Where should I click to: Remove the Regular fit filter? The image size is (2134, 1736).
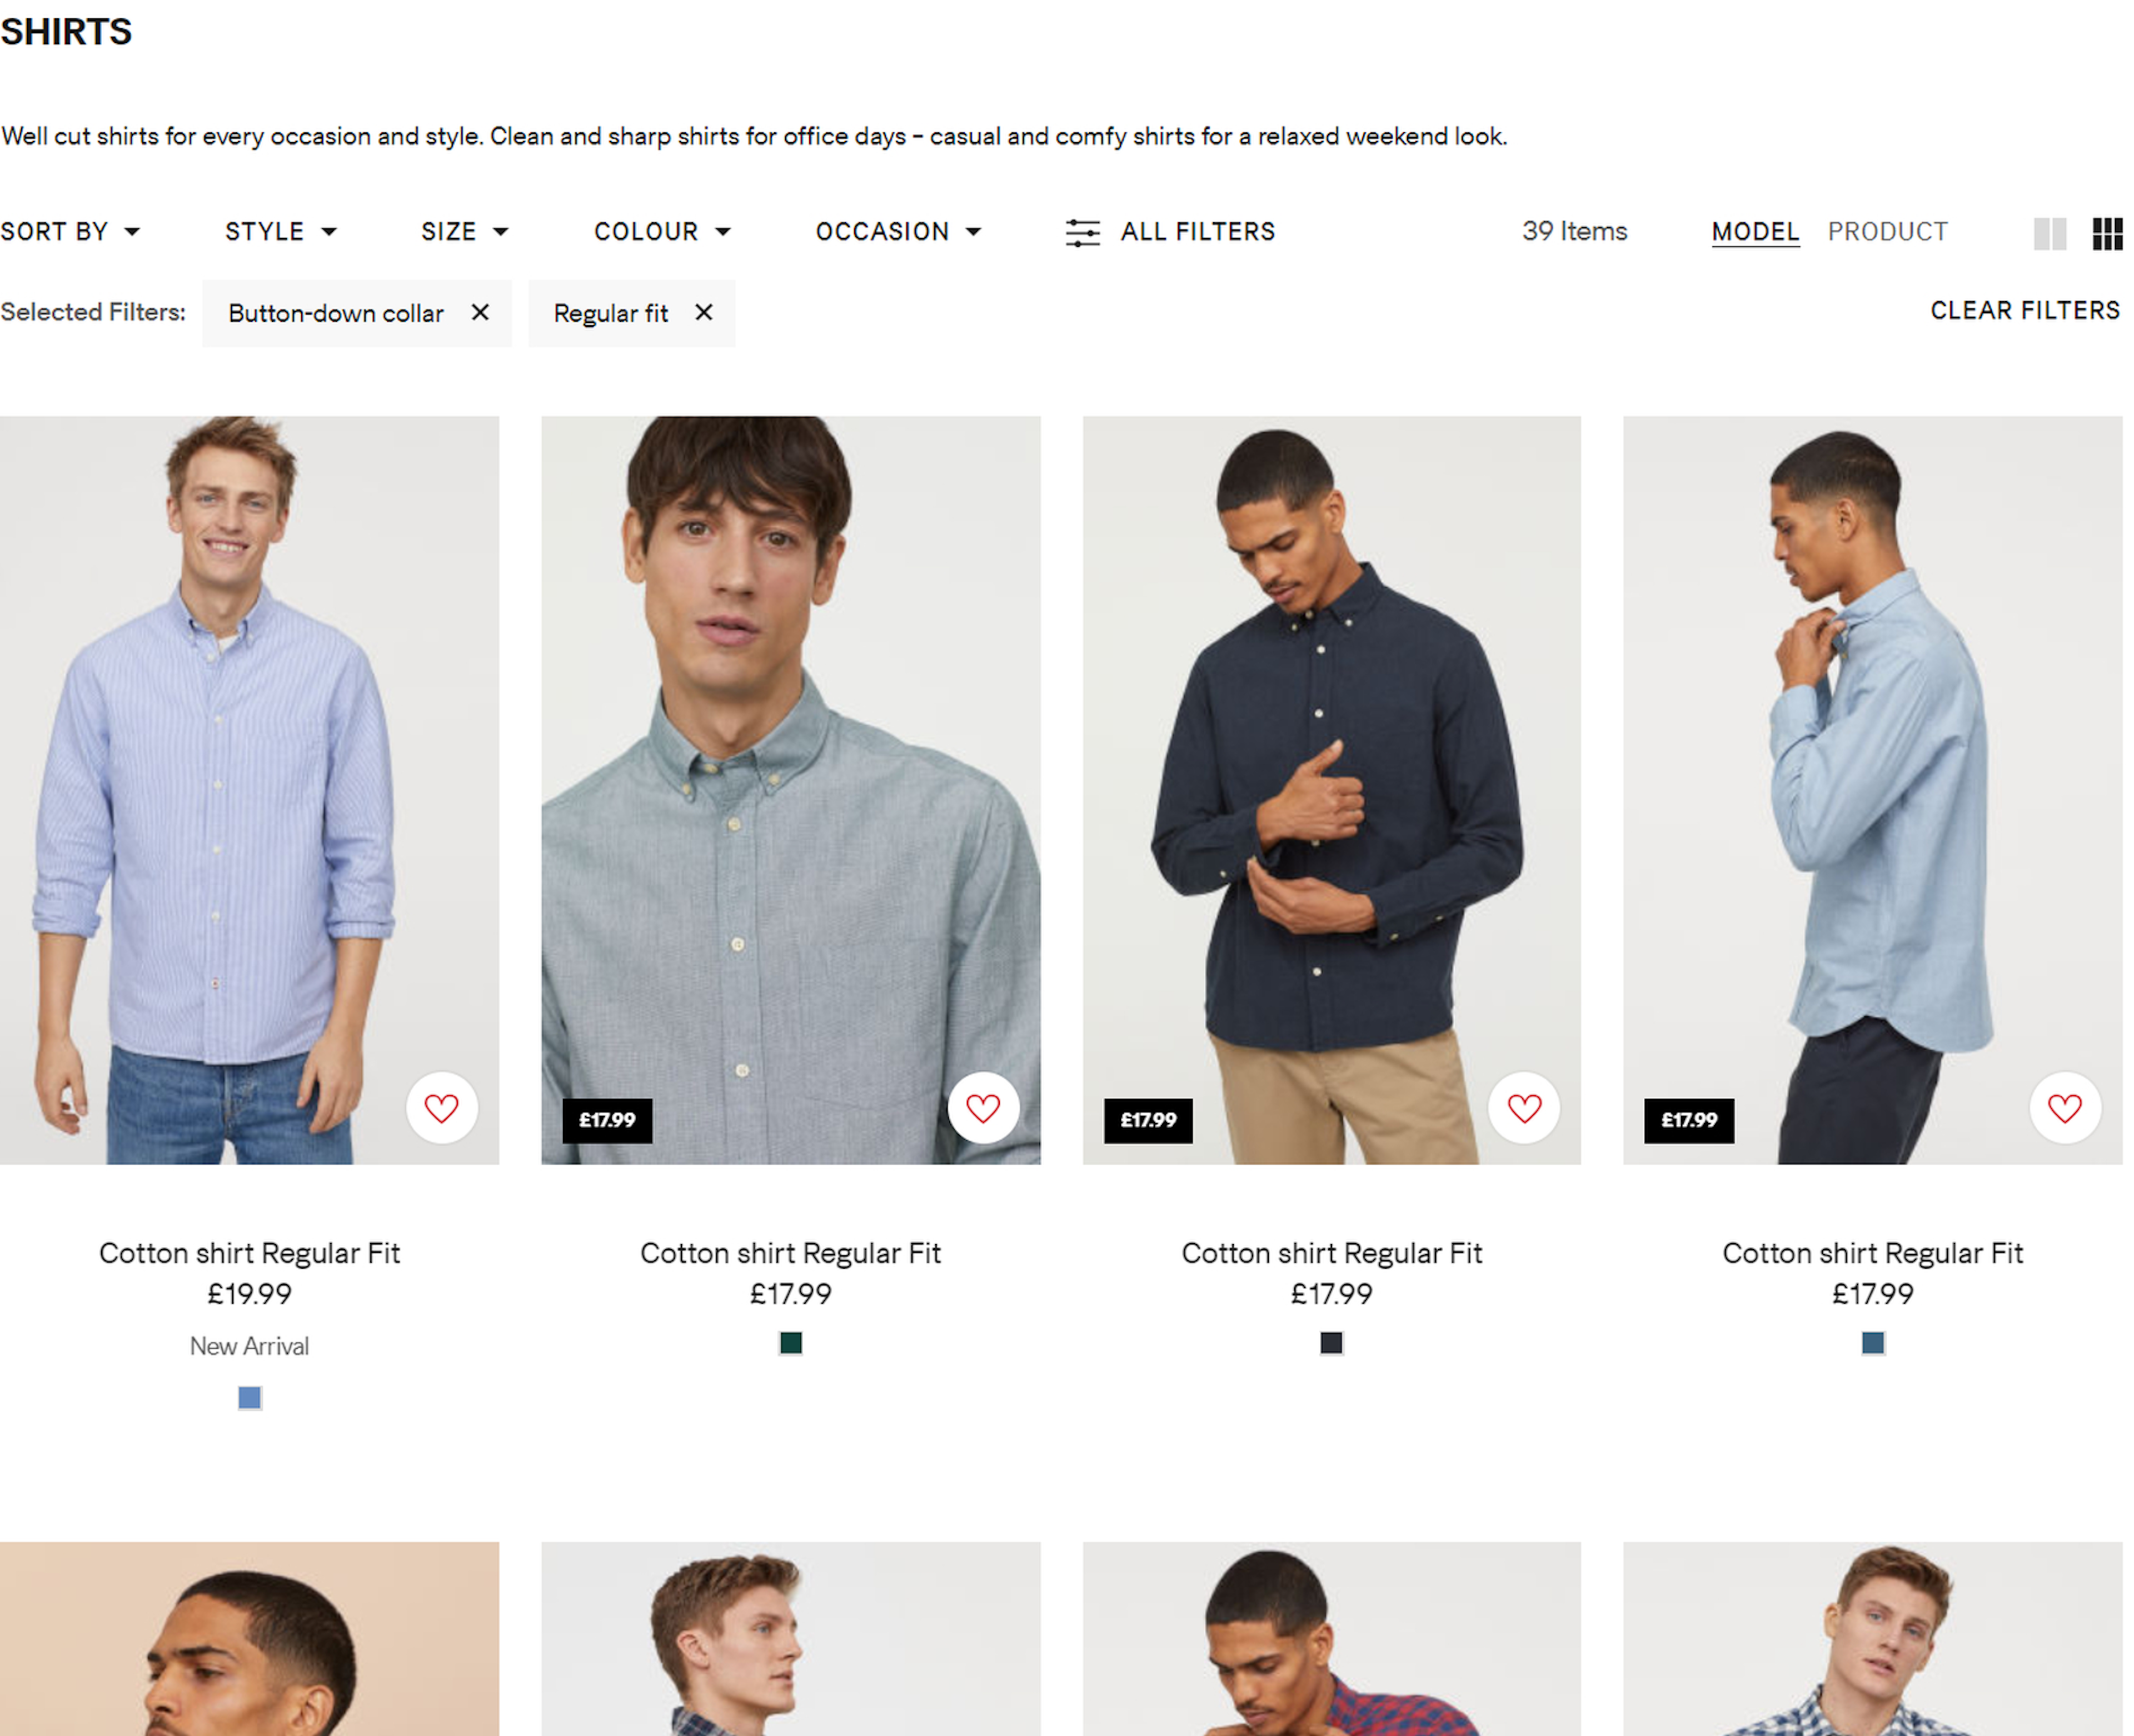704,313
